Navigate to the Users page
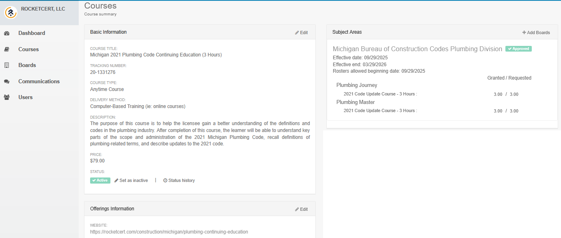Screen dimensions: 561x238 26,97
